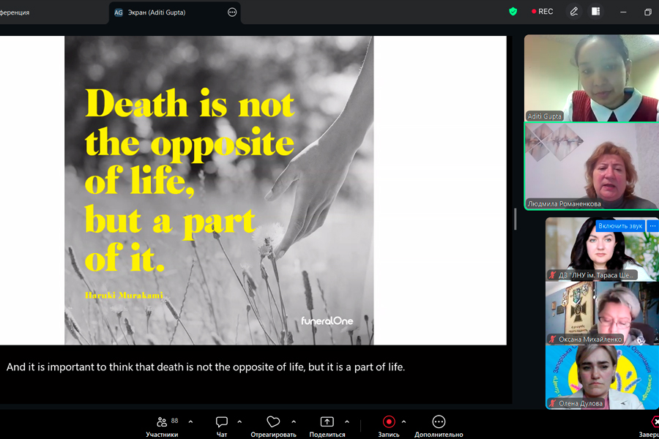
Task: Switch to the Экран (Aditi Gupta) tab
Action: coord(175,12)
